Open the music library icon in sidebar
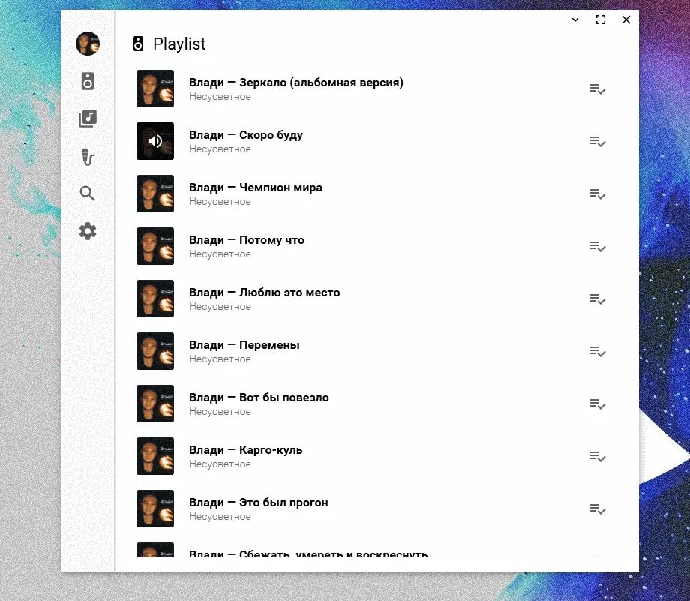 click(x=88, y=119)
